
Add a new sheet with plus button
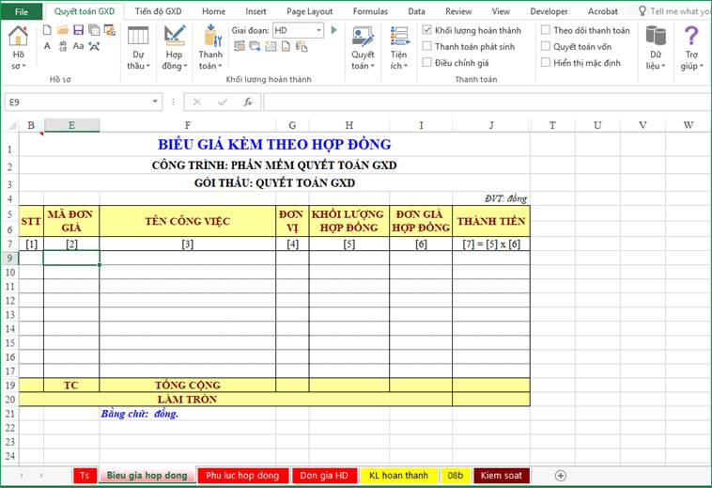point(561,476)
